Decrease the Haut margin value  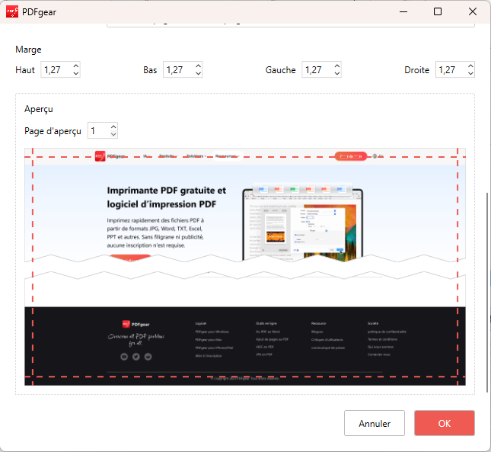[x=76, y=73]
